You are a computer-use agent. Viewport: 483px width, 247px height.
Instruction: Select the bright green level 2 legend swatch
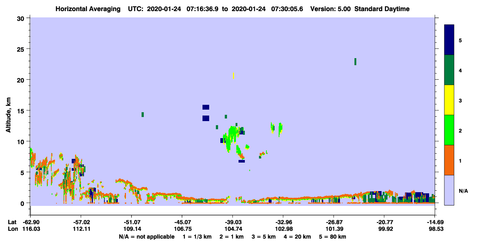(x=449, y=130)
